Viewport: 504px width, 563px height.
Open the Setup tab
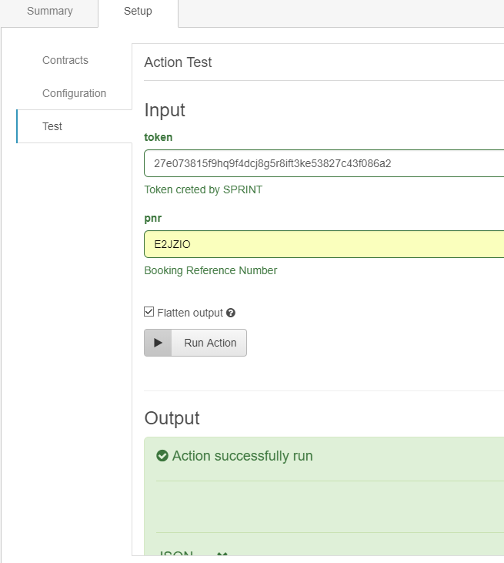click(138, 11)
